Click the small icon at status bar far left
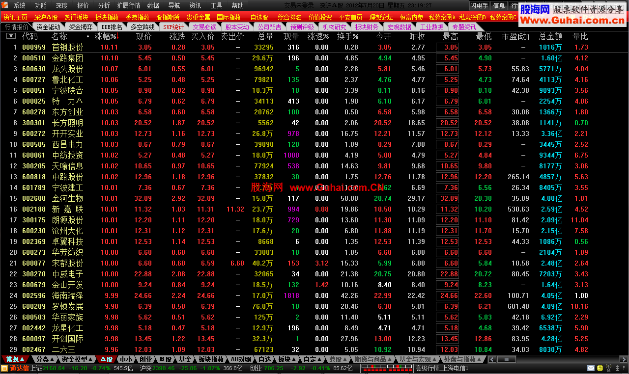The width and height of the screenshot is (629, 374). coord(4,368)
